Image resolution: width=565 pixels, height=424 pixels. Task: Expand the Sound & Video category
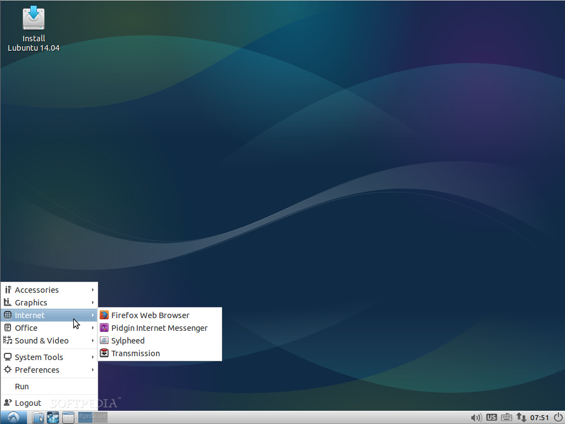(50, 340)
